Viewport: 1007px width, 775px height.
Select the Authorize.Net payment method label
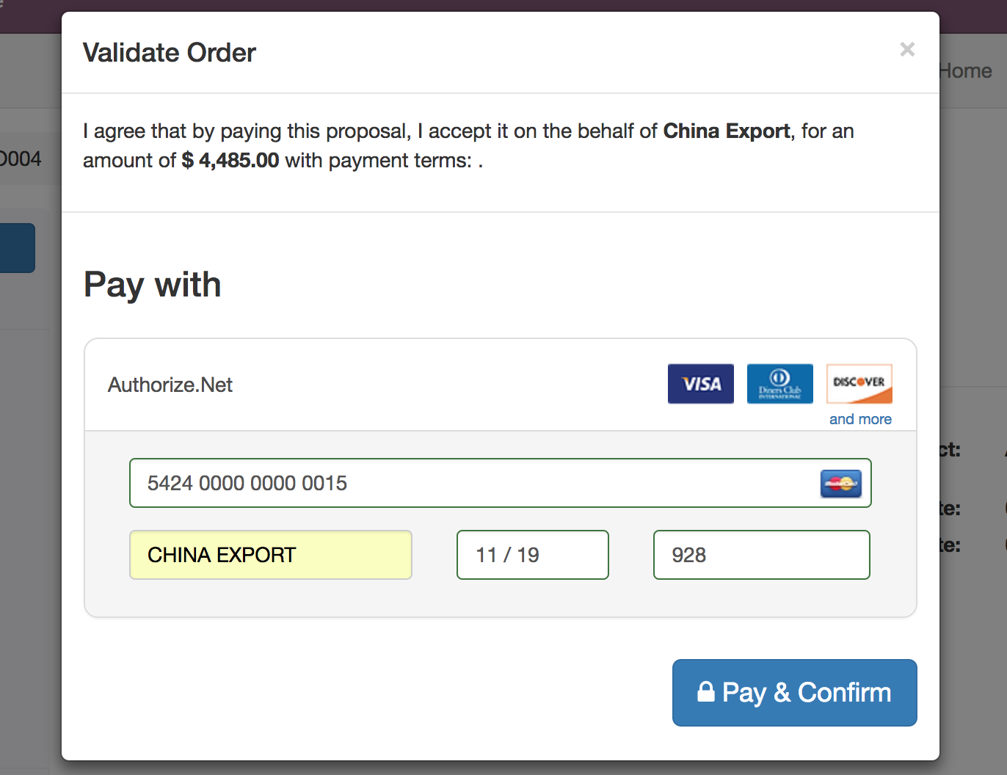(170, 385)
